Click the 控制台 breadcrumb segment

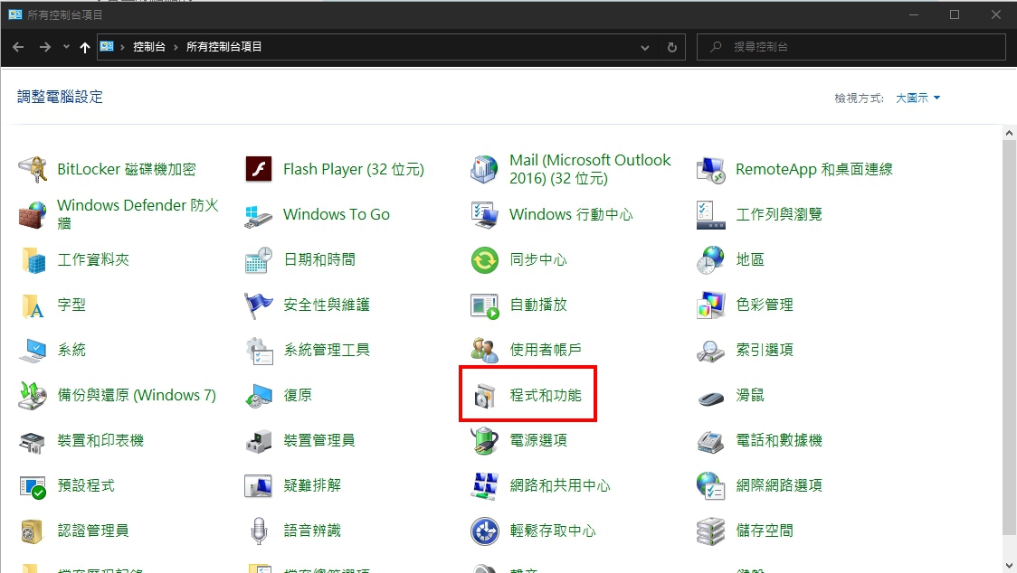[x=149, y=47]
